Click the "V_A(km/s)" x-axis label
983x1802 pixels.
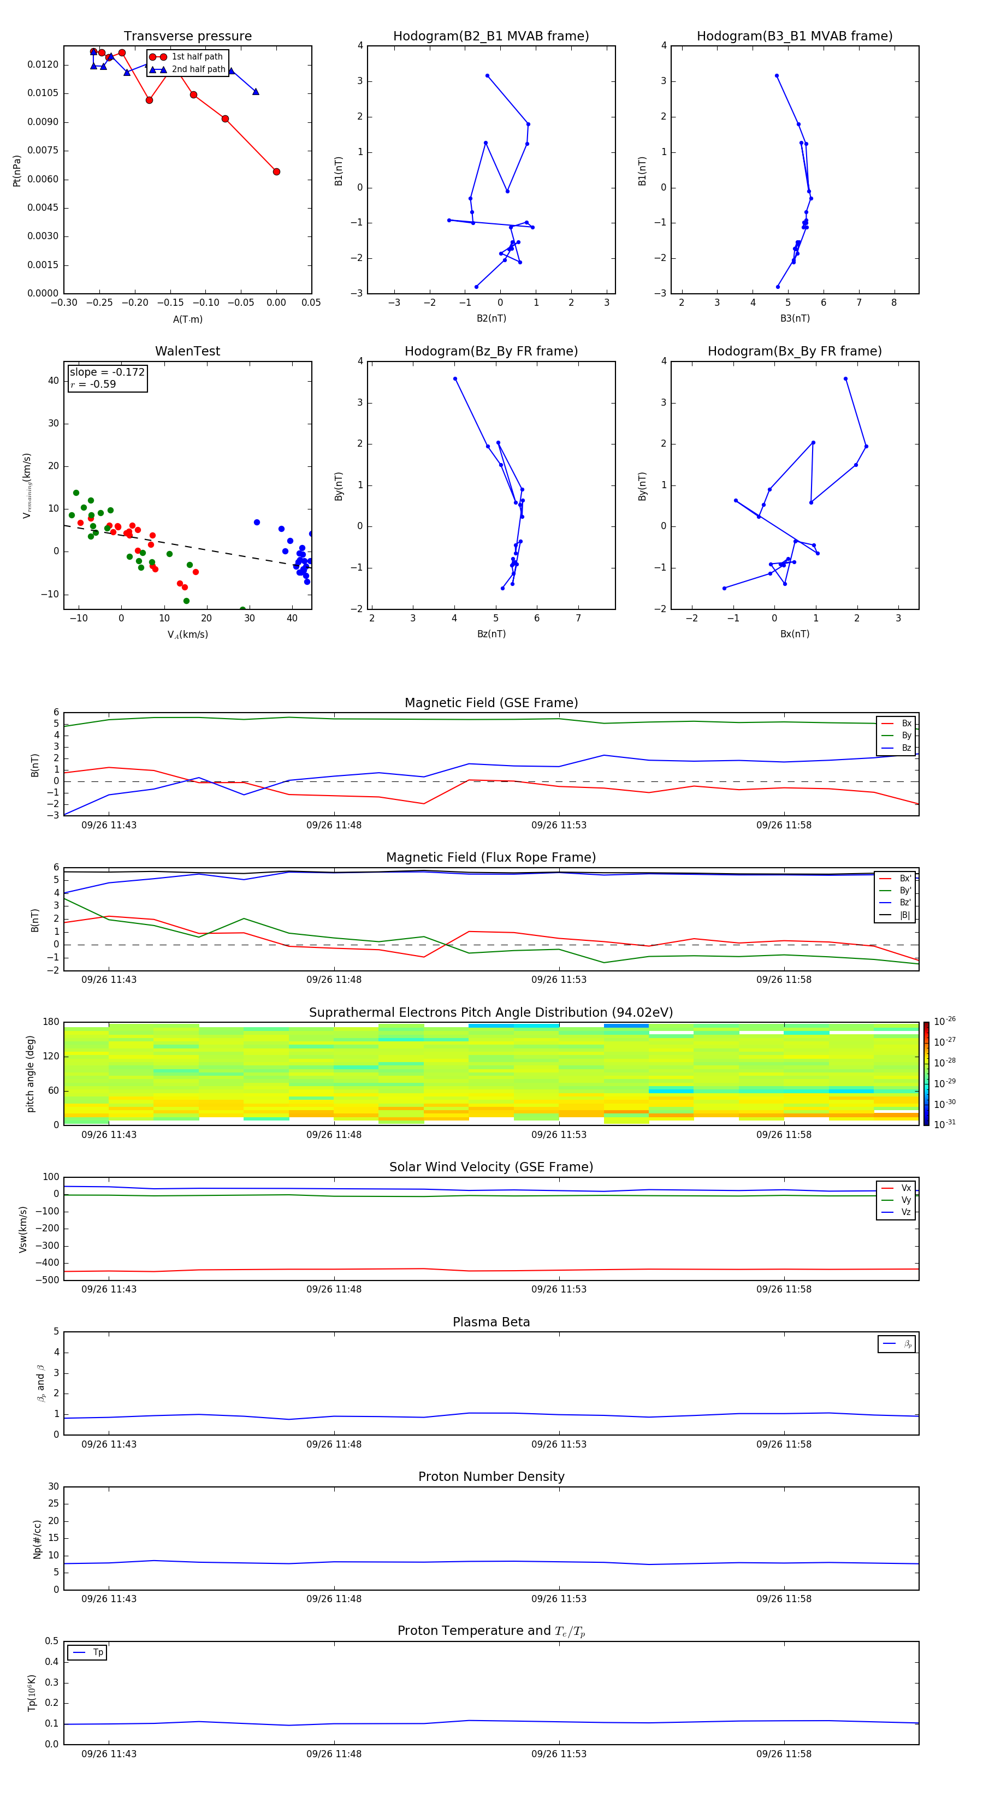click(x=187, y=635)
